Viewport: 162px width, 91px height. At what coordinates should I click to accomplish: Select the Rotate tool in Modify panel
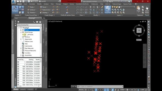point(94,7)
